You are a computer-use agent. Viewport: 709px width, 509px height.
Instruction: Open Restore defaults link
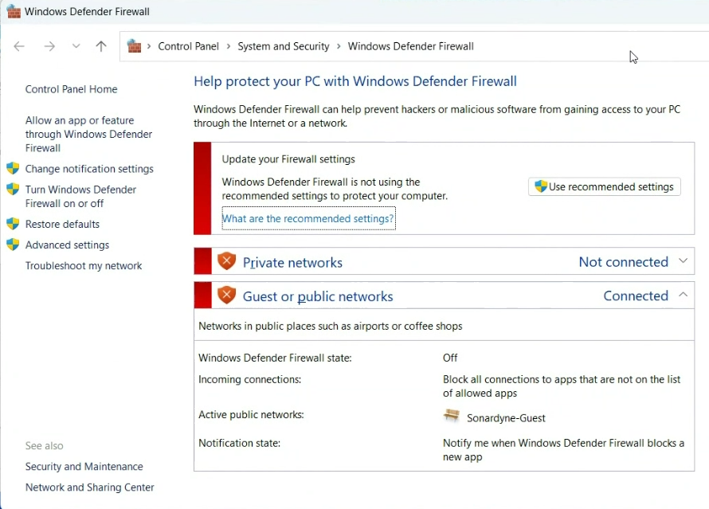click(62, 224)
